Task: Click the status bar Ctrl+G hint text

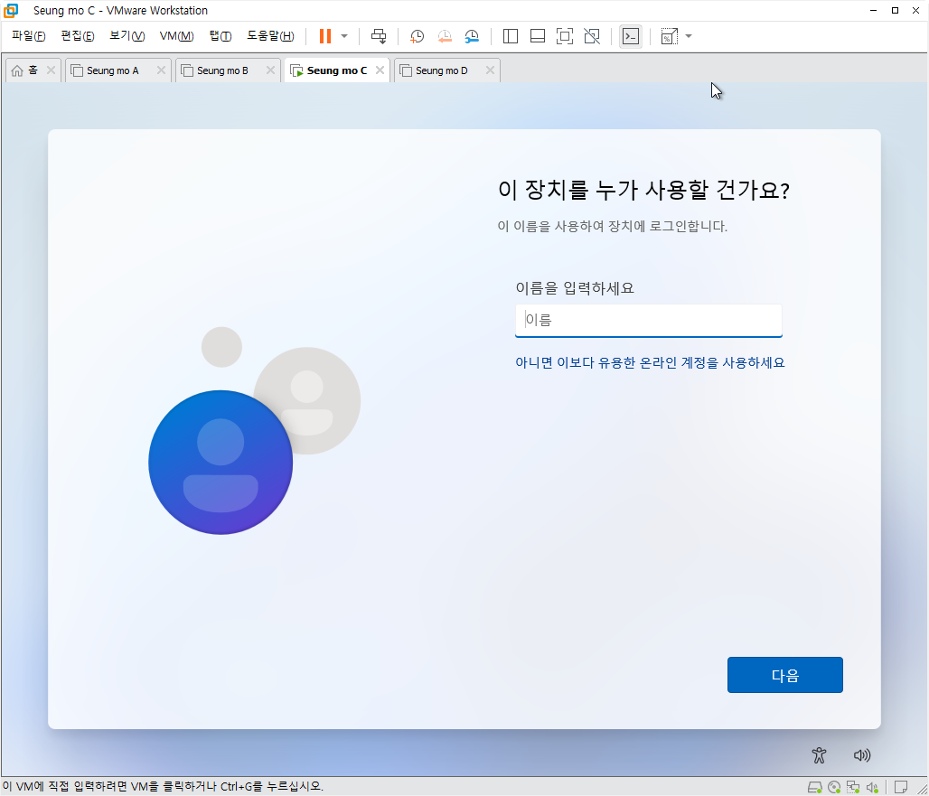Action: [163, 787]
